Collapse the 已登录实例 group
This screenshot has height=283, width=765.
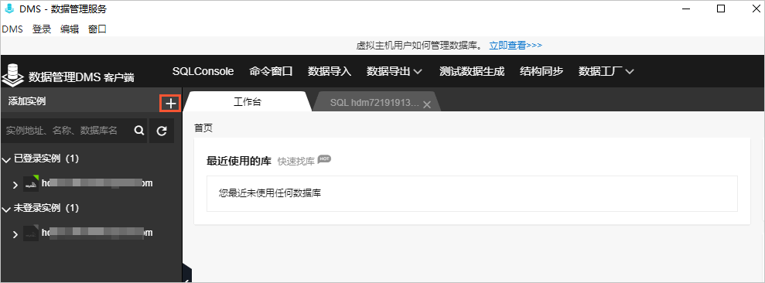click(6, 159)
